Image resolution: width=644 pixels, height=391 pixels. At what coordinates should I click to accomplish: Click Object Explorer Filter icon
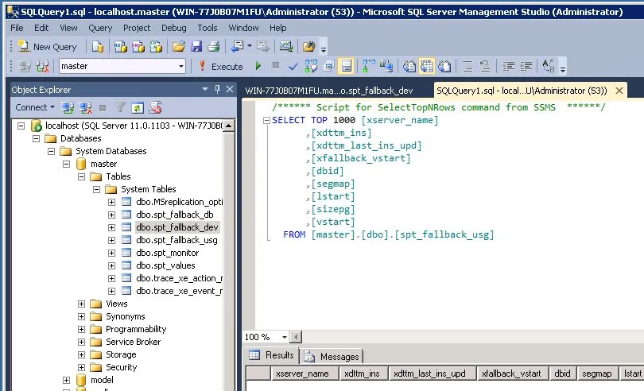(x=120, y=107)
